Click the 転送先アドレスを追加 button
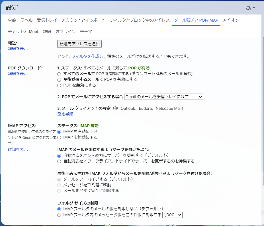Screen dimensions: 264x227 click(79, 44)
